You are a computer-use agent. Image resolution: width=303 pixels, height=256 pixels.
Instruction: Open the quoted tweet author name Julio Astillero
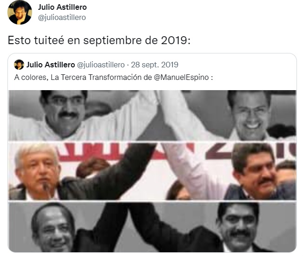(51, 65)
